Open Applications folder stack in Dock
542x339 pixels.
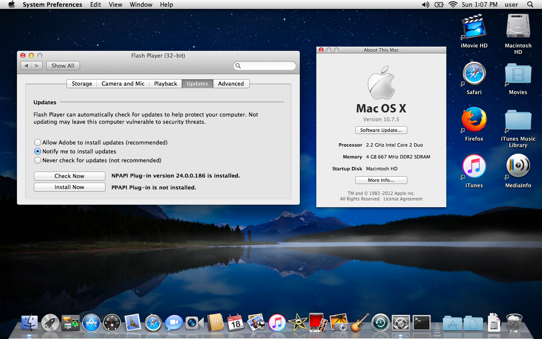point(453,323)
